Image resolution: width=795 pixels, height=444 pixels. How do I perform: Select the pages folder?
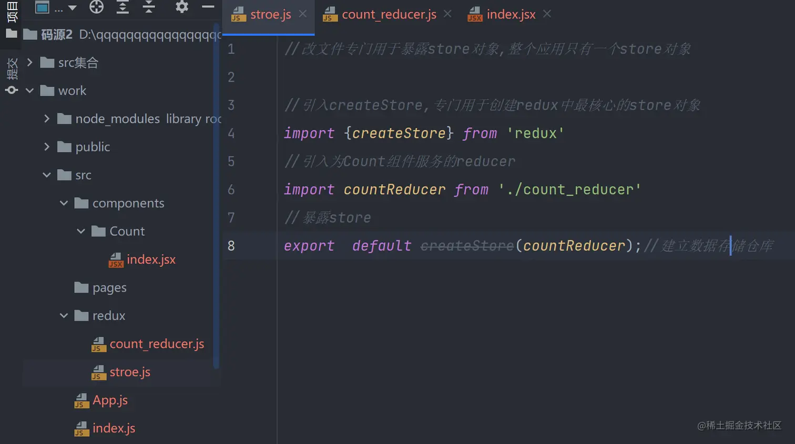109,288
